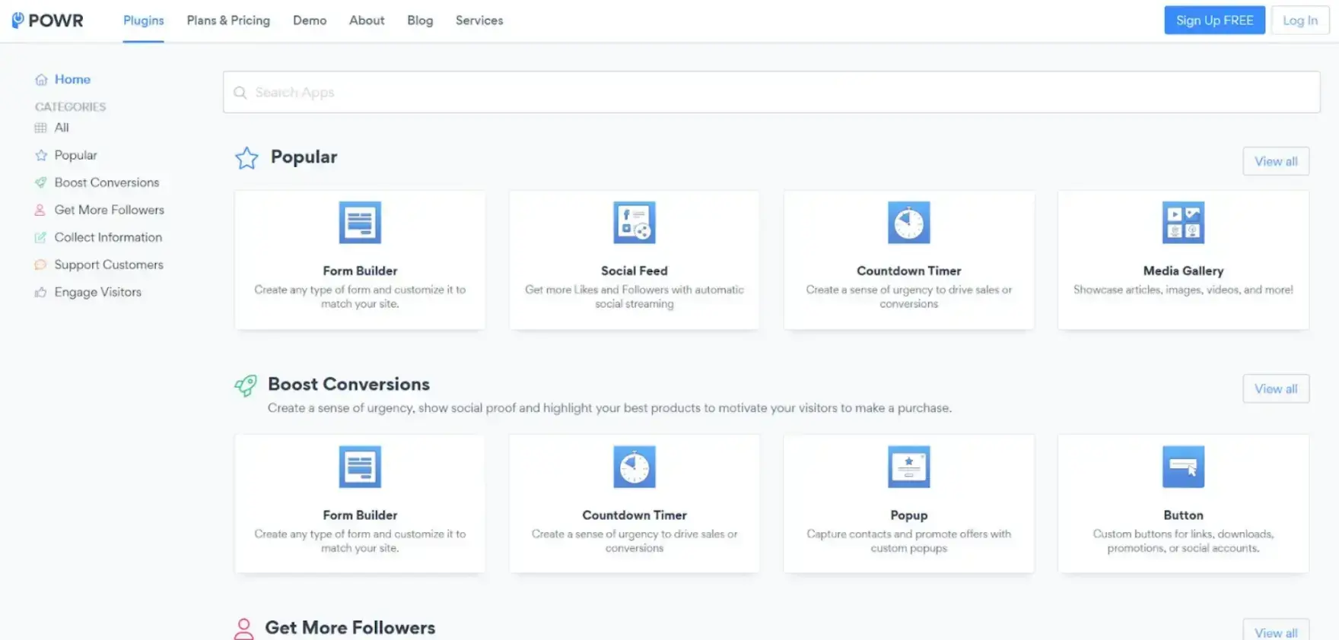Click the Boost Conversions section heading
Viewport: 1339px width, 640px height.
tap(348, 384)
